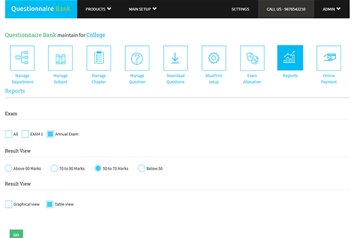Check the All exams checkbox

pos(9,134)
